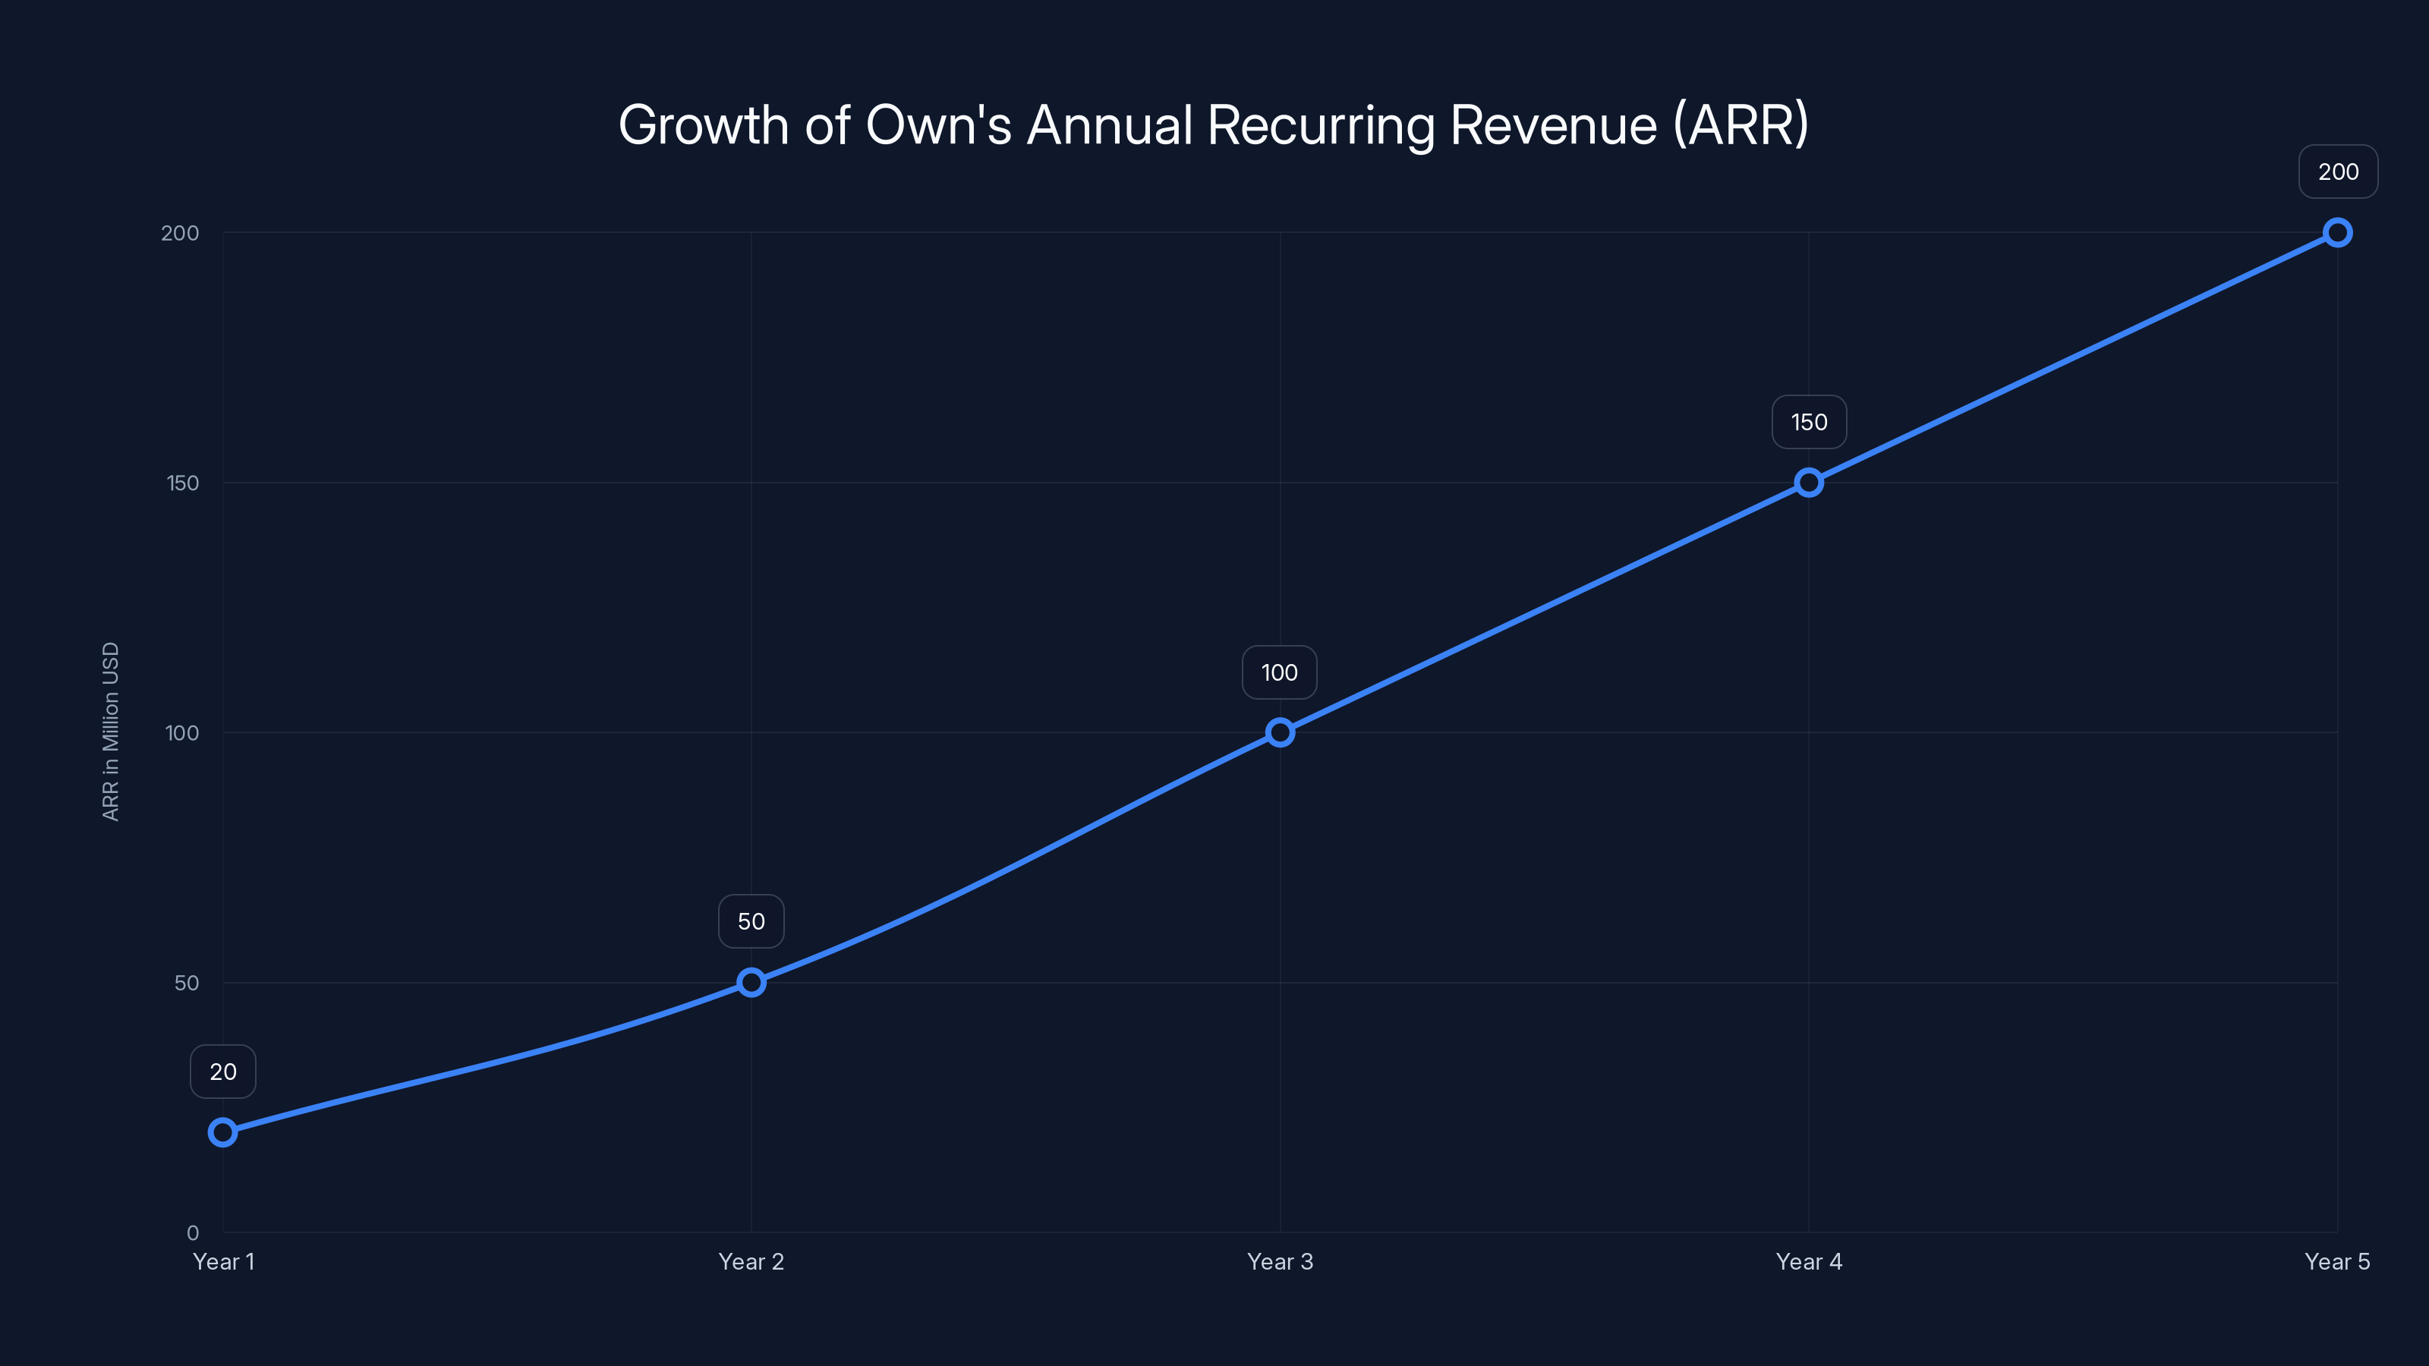2429x1366 pixels.
Task: Select the Year 4 data point marker
Action: [1809, 483]
